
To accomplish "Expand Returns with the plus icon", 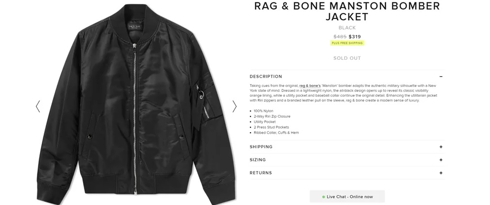I will 441,173.
